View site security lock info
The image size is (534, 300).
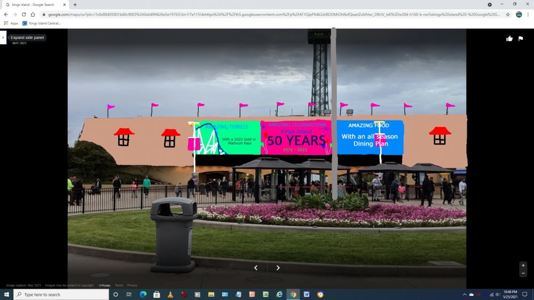[44, 14]
